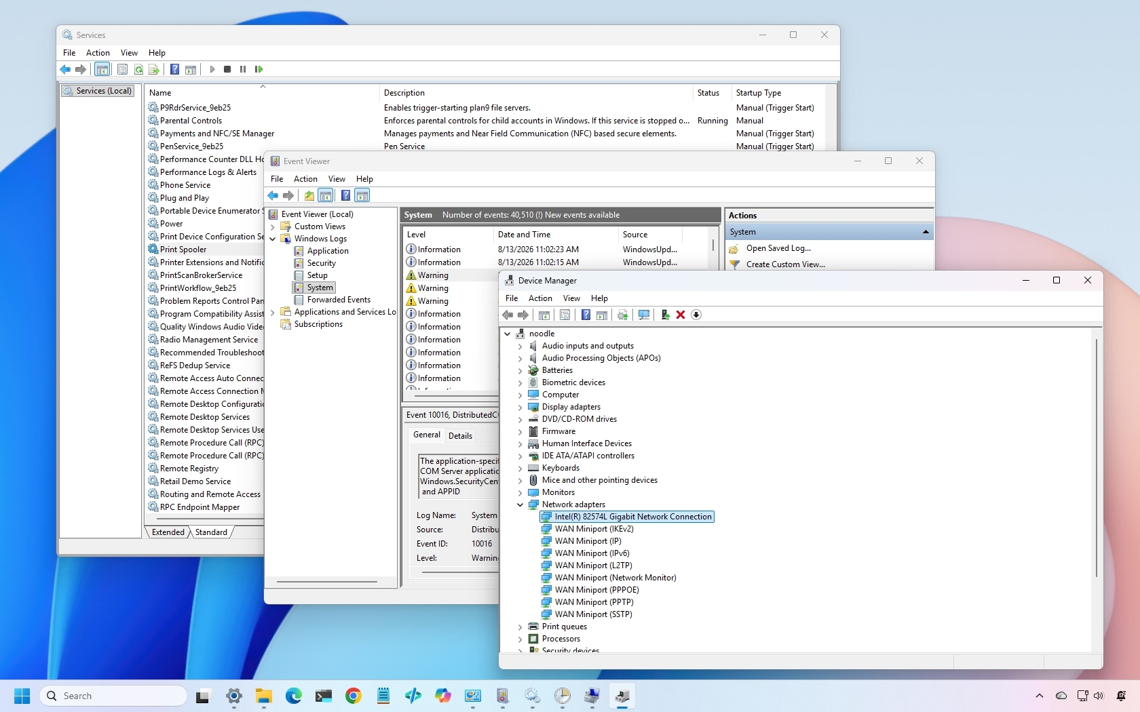Image resolution: width=1140 pixels, height=712 pixels.
Task: Sort events by Date and Time column
Action: tap(556, 235)
